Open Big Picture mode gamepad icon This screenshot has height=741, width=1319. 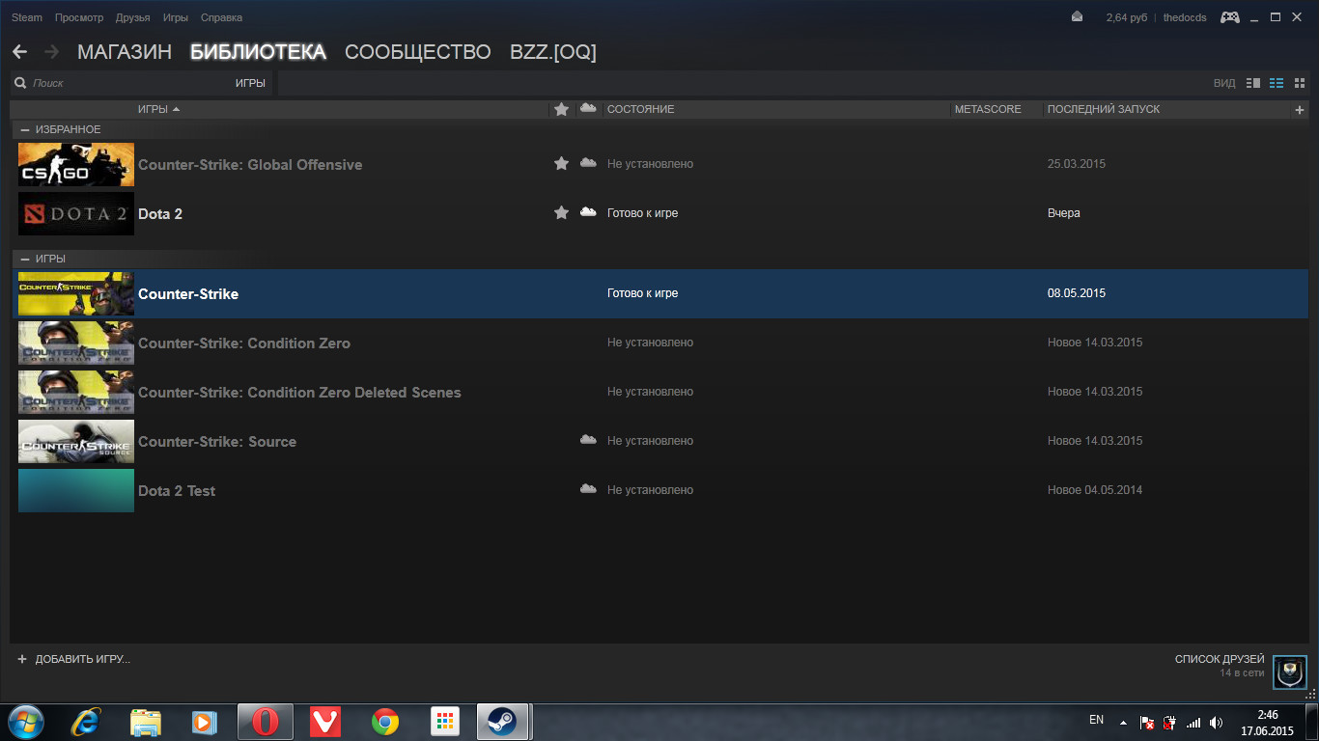(1230, 17)
